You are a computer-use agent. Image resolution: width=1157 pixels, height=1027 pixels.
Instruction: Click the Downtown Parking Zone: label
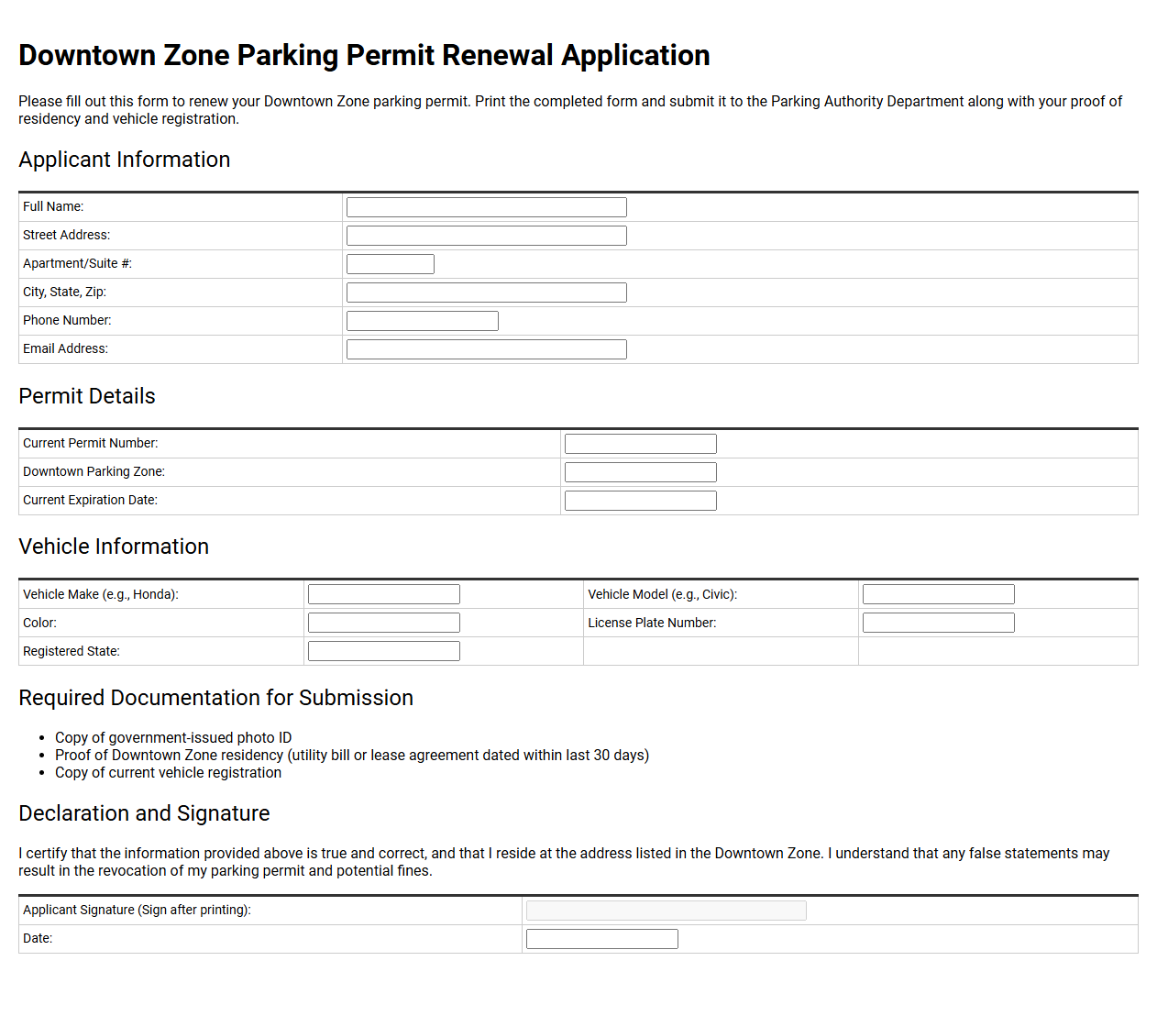point(94,472)
